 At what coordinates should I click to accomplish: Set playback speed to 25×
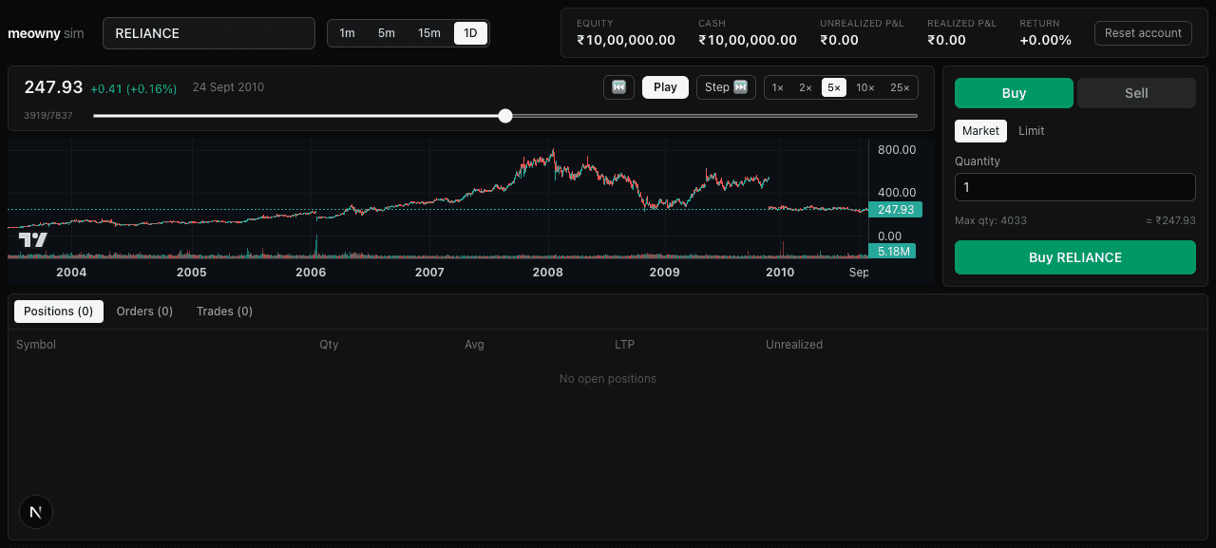[x=900, y=87]
